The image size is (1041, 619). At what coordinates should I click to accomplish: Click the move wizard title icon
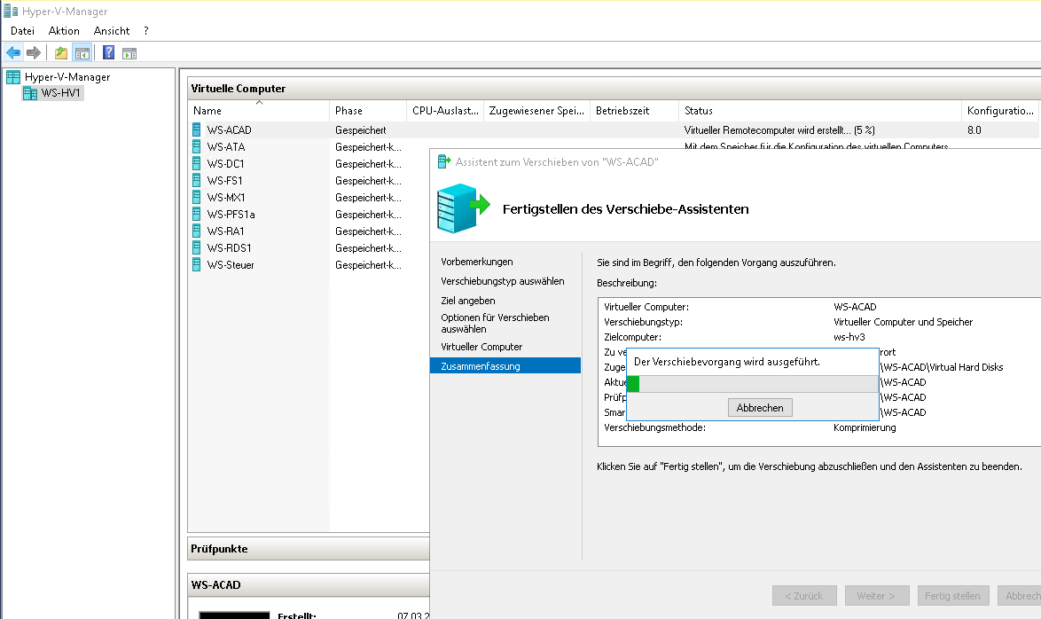(444, 161)
